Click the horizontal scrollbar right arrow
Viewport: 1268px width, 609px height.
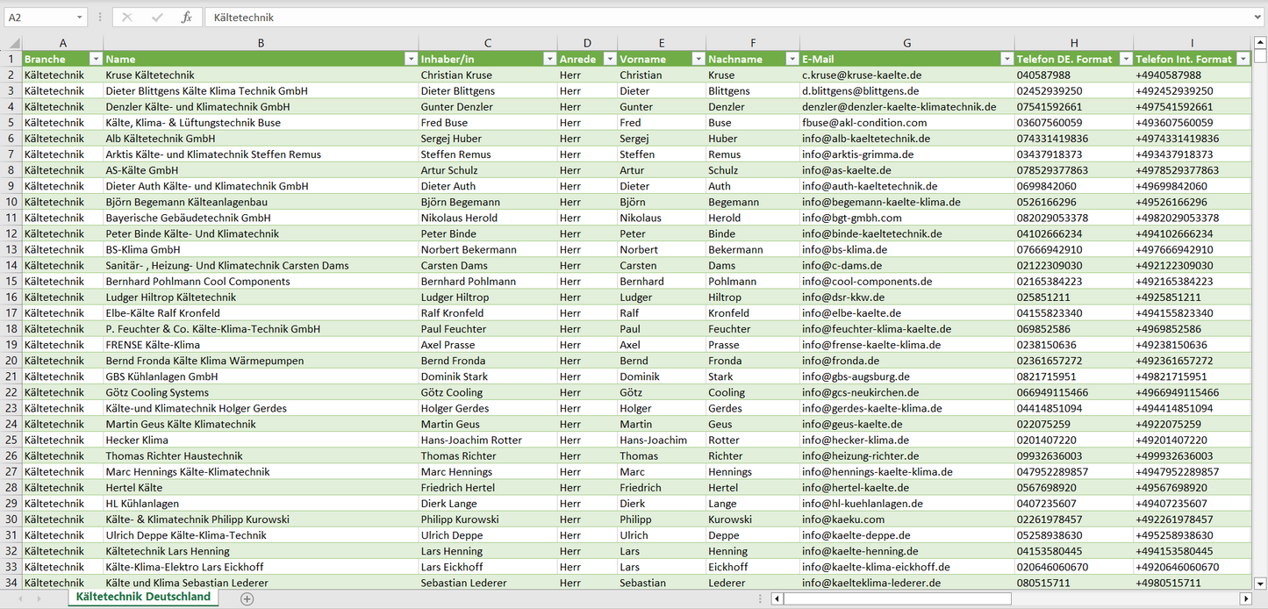tap(1245, 598)
